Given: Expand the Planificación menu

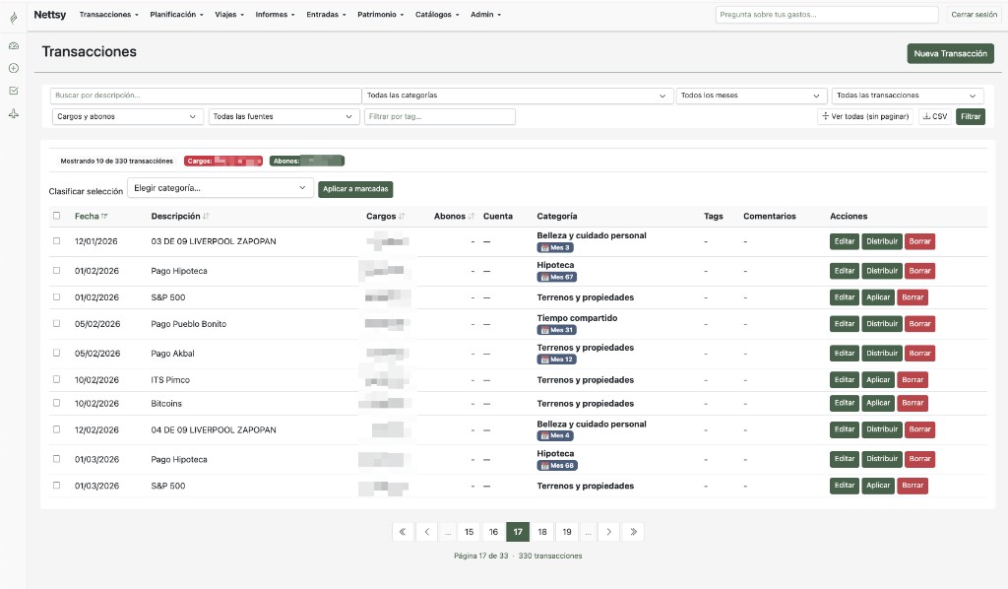Looking at the screenshot, I should (177, 14).
